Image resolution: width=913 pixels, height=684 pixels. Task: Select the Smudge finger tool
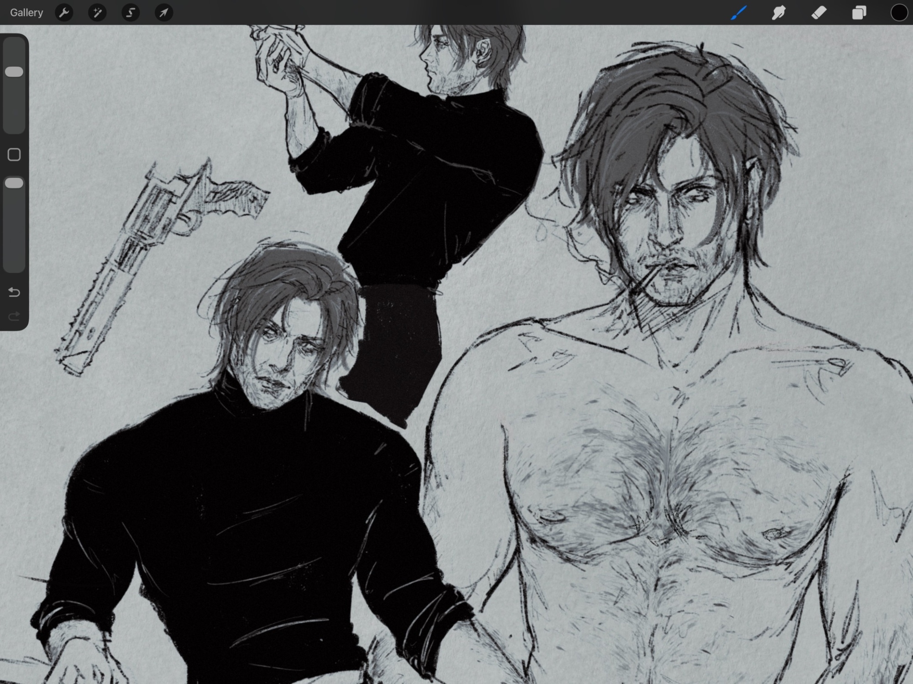[779, 13]
